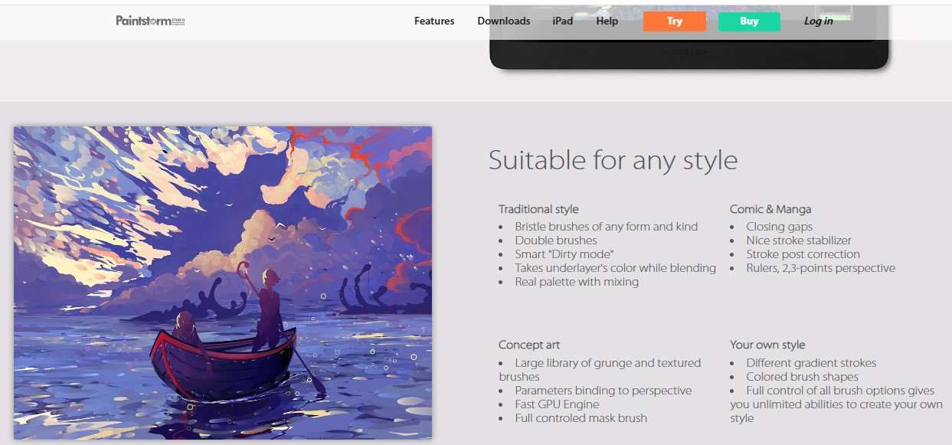Select the 'Suitable for any style' heading

[613, 160]
